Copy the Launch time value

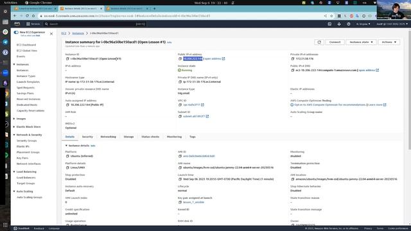point(180,179)
